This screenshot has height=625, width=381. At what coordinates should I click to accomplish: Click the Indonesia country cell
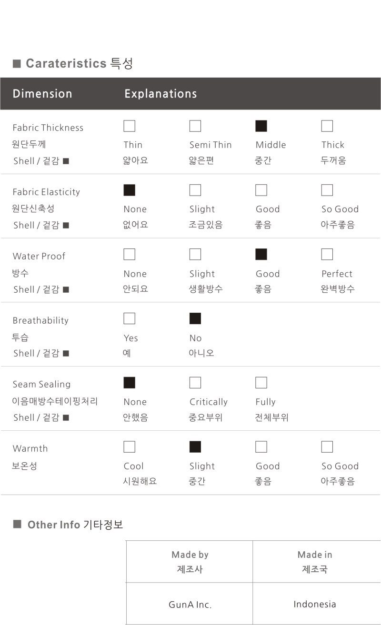(315, 604)
